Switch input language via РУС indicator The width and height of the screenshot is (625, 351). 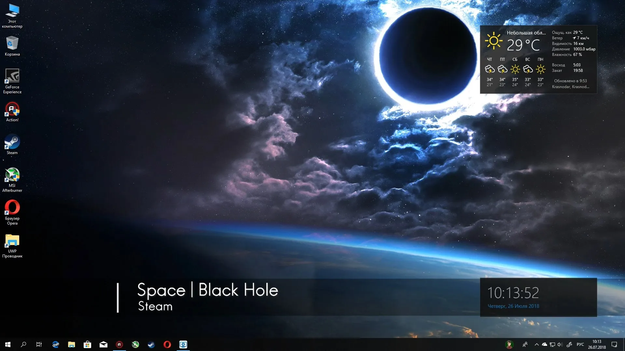[x=580, y=344]
